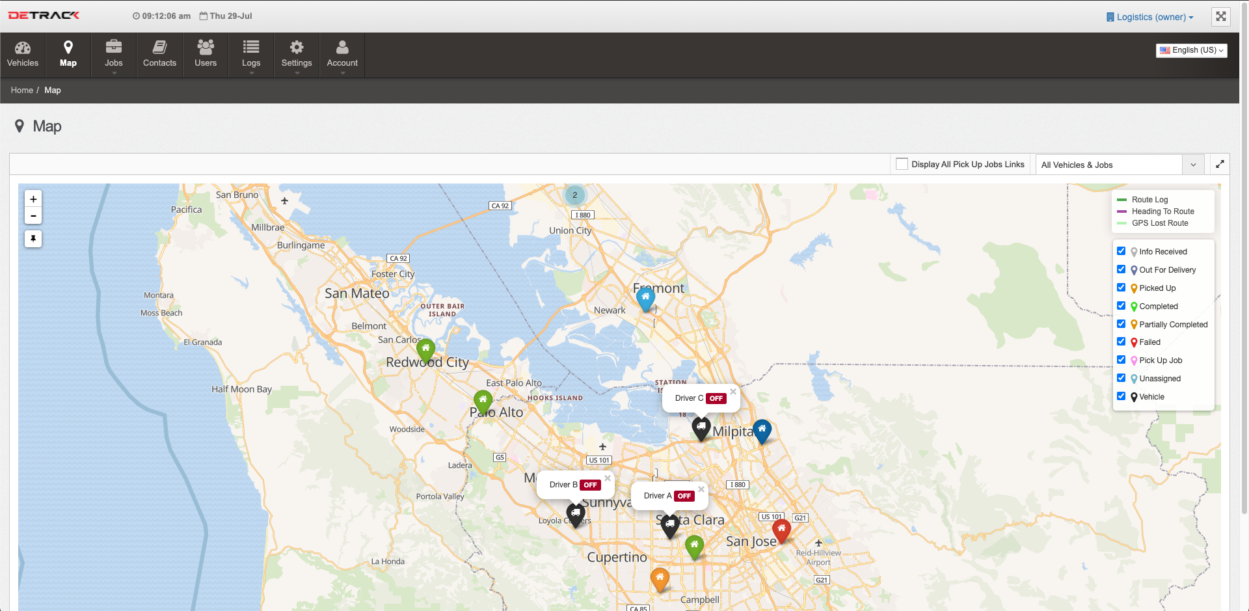This screenshot has width=1249, height=611.
Task: Open the English (US) language selector
Action: tap(1191, 50)
